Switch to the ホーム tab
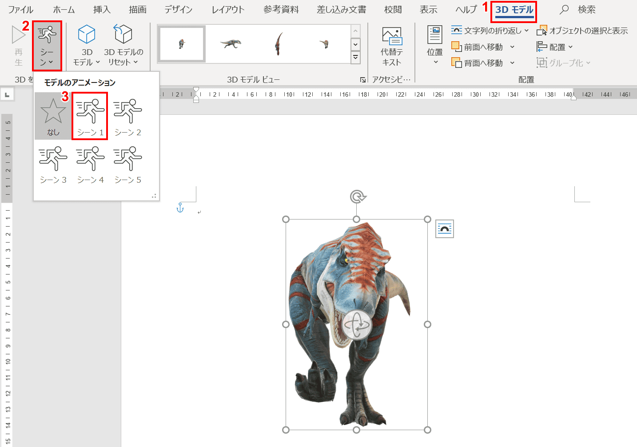Screen dimensions: 637x447 (64, 9)
